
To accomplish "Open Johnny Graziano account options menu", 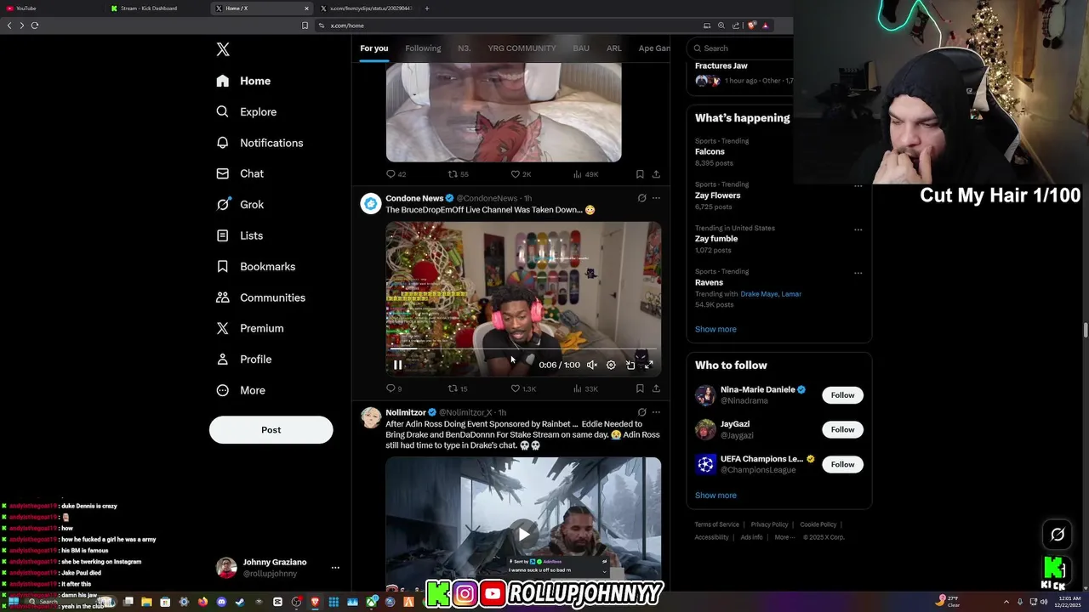I will tap(335, 567).
